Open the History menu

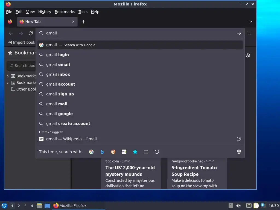tap(45, 12)
